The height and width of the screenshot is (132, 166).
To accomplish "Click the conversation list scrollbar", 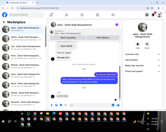I will [46, 37].
